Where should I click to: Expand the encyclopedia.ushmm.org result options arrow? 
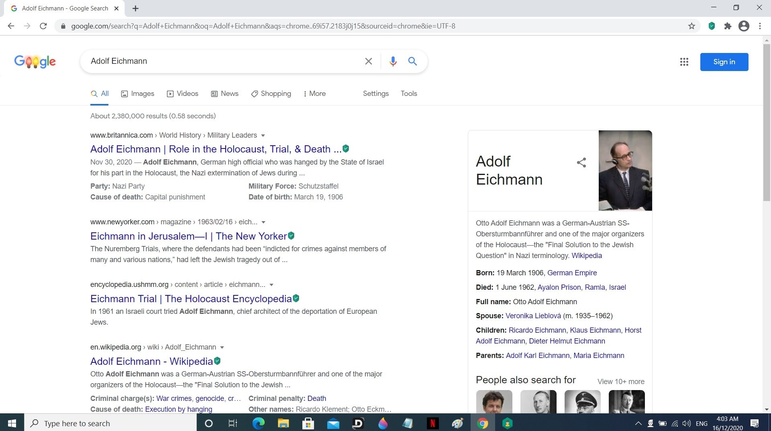(x=271, y=285)
